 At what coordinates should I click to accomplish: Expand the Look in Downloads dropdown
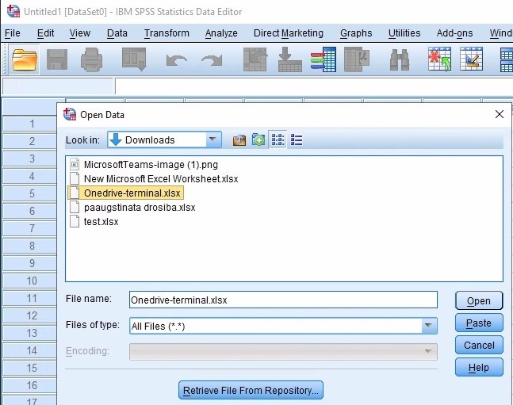(213, 140)
